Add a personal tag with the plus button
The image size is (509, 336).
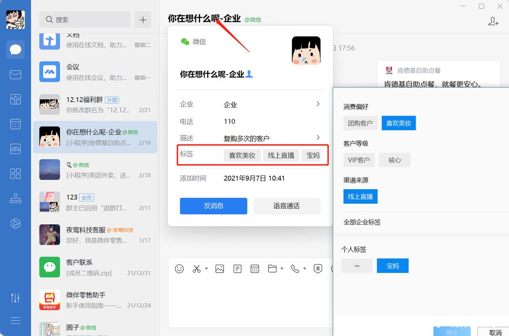(357, 265)
